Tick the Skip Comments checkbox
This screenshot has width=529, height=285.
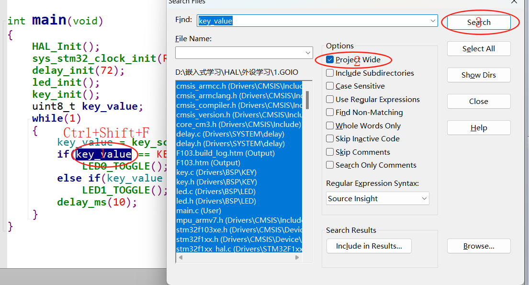coord(330,152)
